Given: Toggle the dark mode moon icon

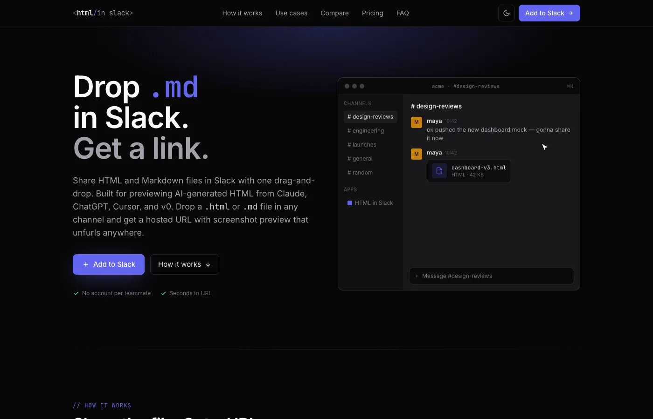Looking at the screenshot, I should pyautogui.click(x=507, y=13).
